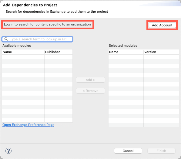
Task: Click the Selected modules Version column header
Action: coord(161,52)
